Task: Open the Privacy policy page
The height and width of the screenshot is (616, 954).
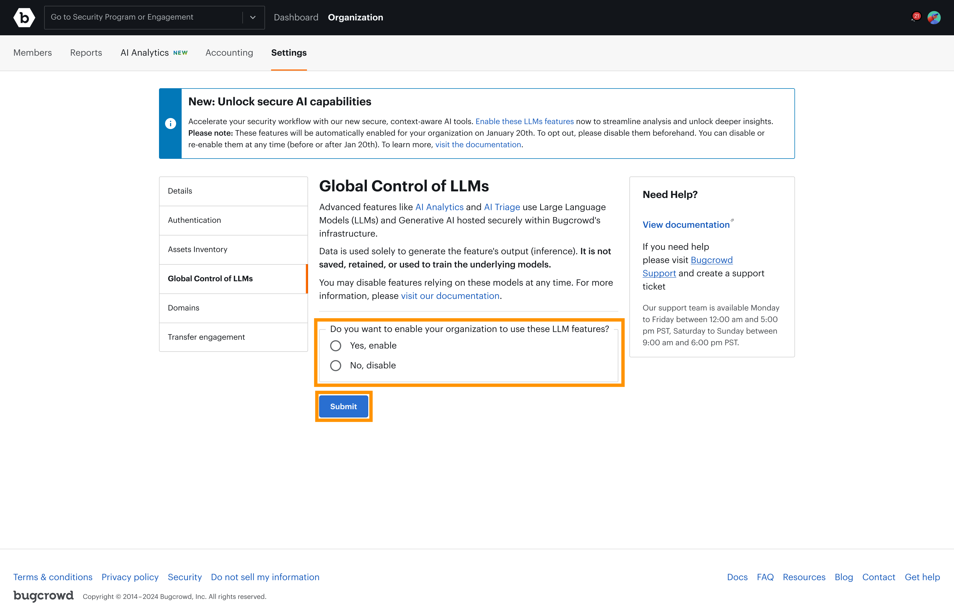Action: coord(130,577)
